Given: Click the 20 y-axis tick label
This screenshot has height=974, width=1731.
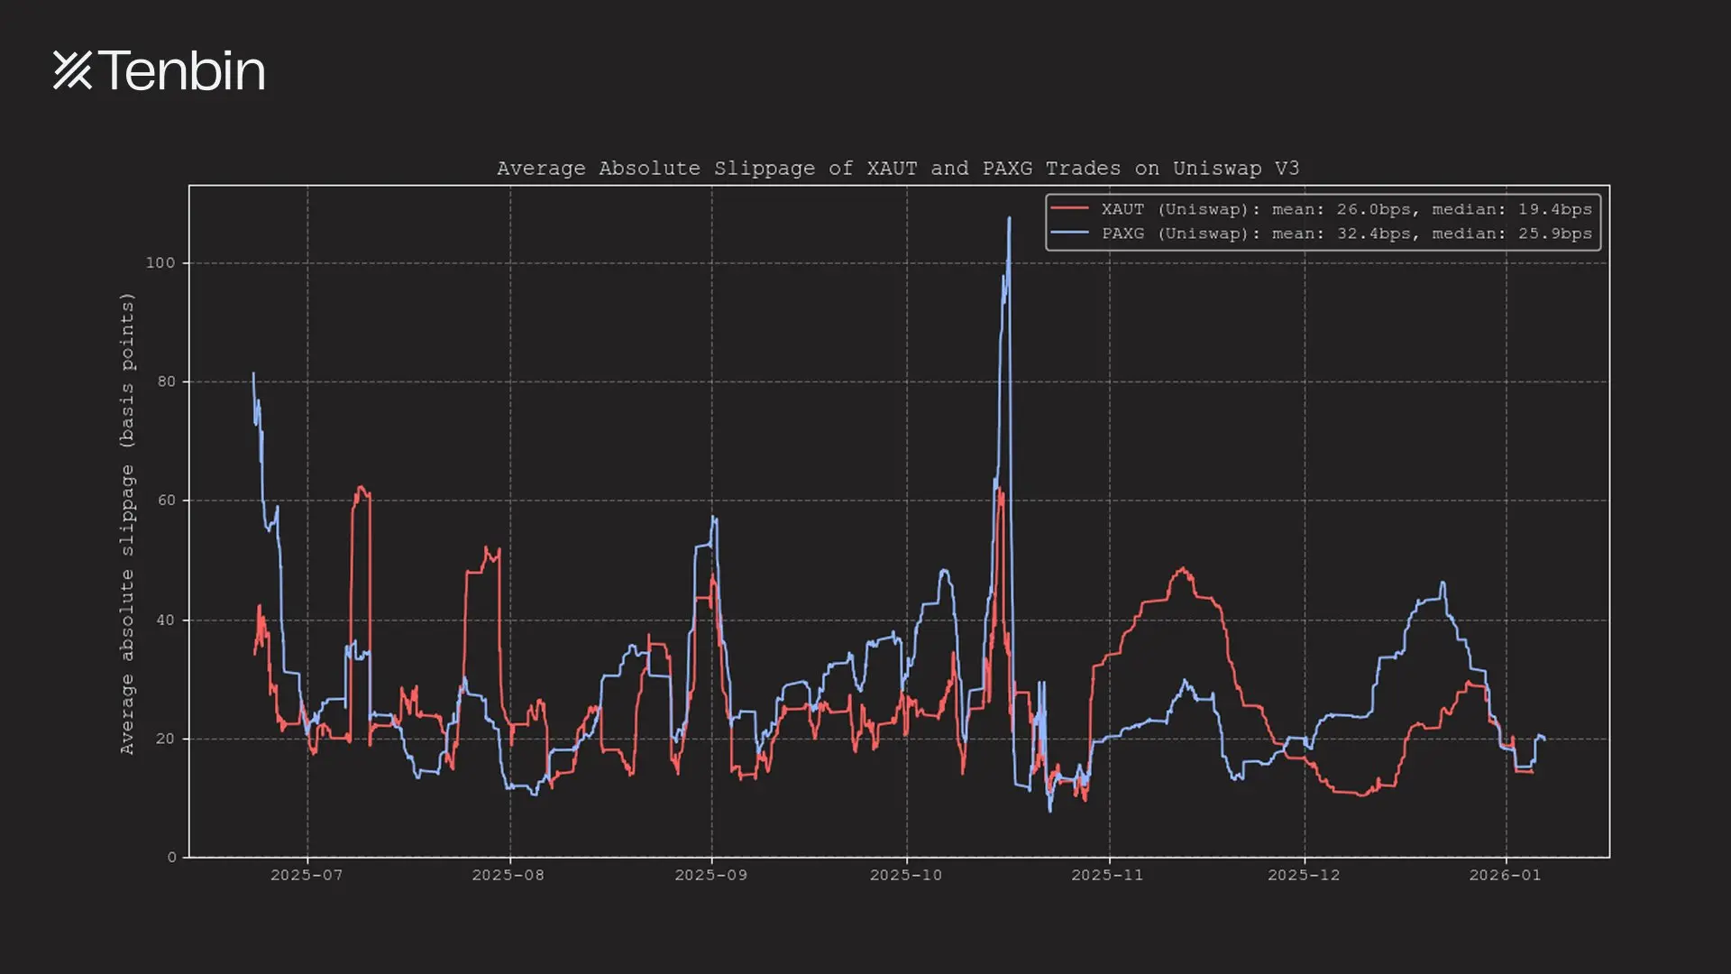Looking at the screenshot, I should [166, 739].
